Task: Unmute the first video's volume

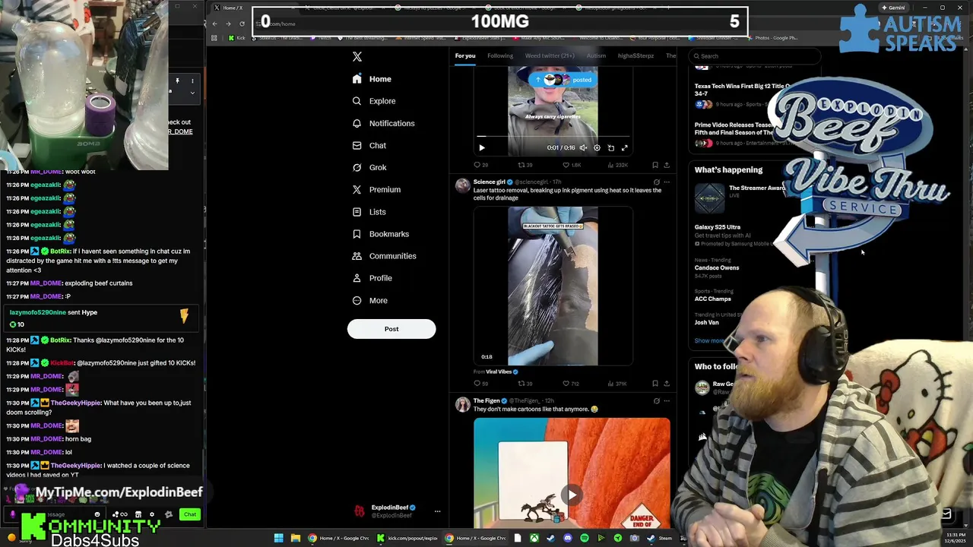Action: tap(583, 148)
